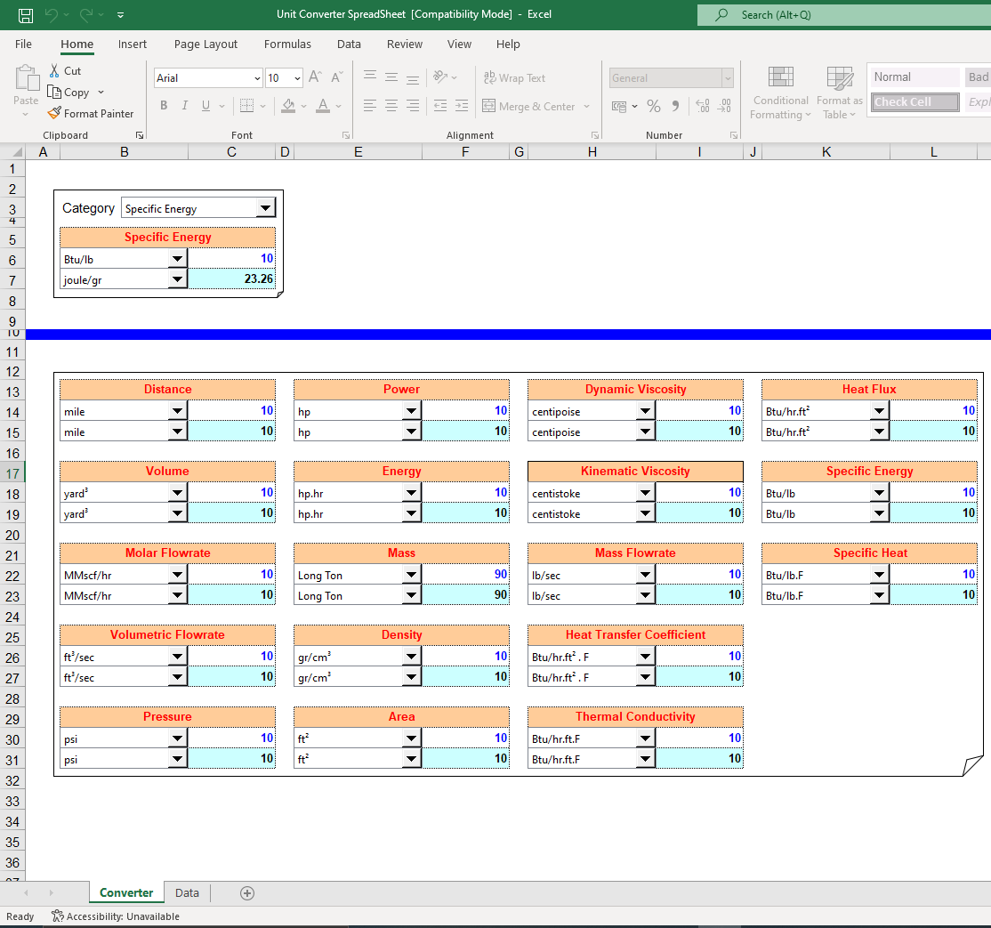The height and width of the screenshot is (928, 991).
Task: Switch to Data ribbon tab
Action: 349,44
